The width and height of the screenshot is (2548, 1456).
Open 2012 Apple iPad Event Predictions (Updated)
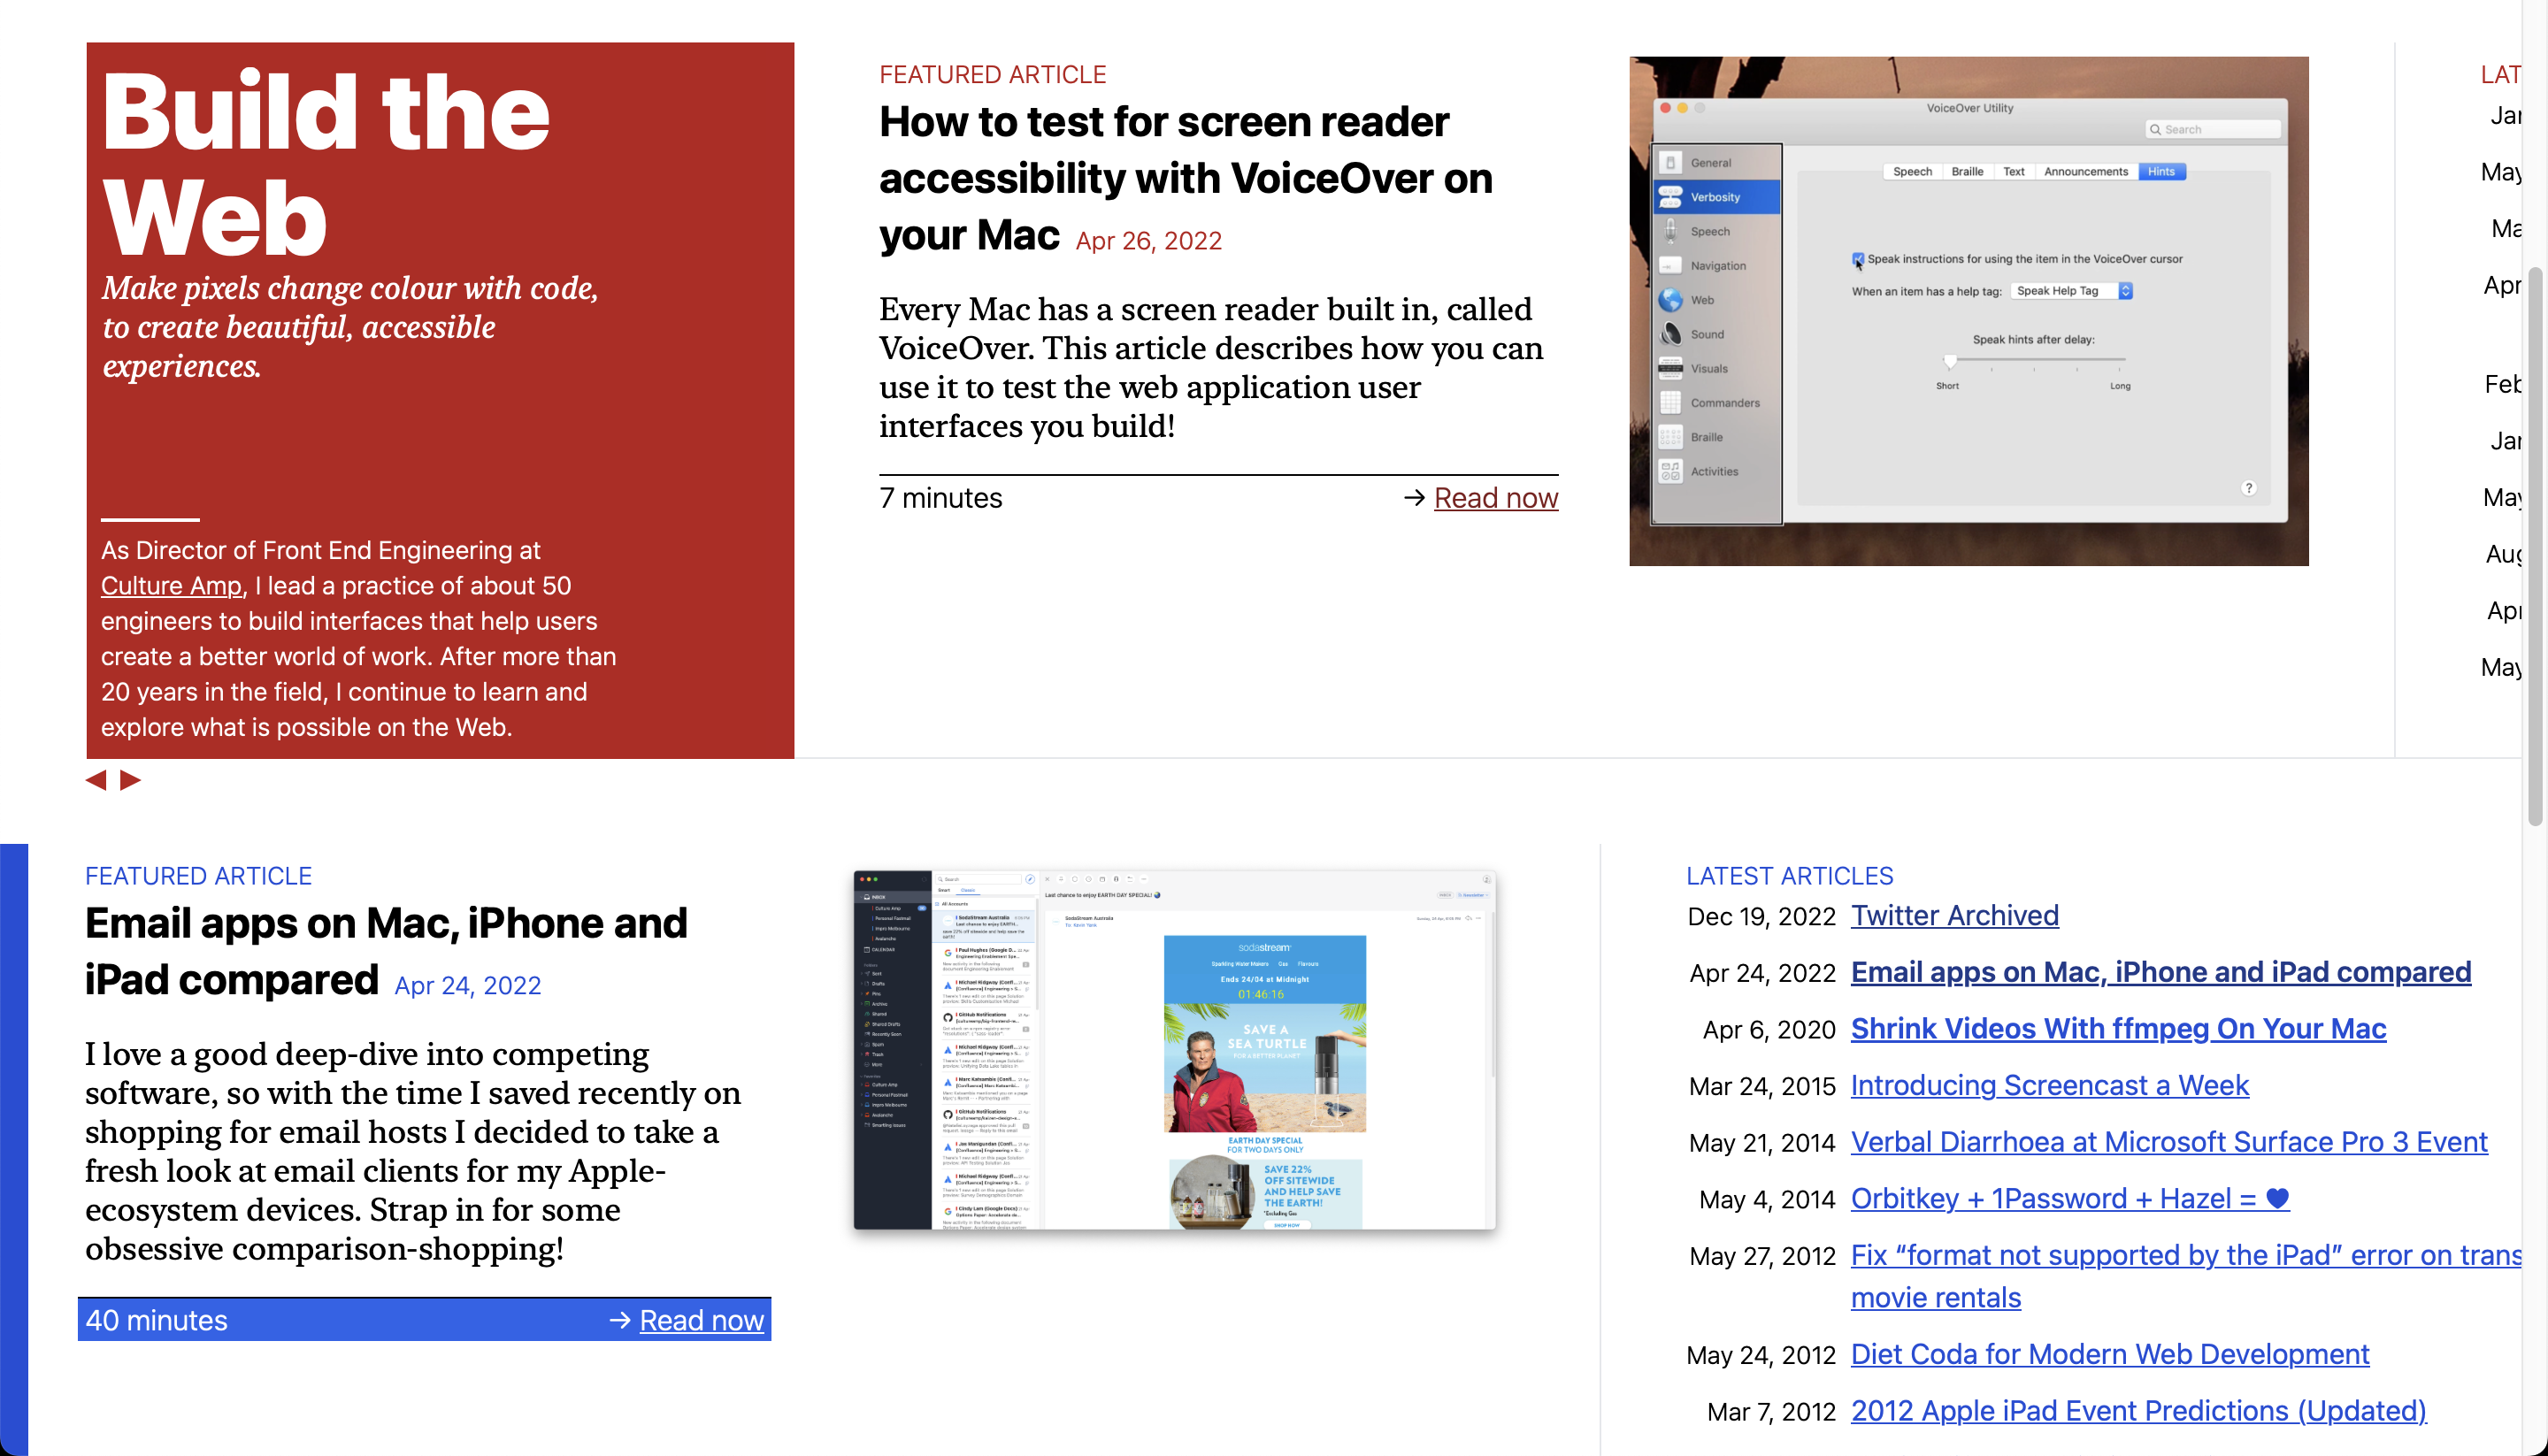tap(2138, 1411)
